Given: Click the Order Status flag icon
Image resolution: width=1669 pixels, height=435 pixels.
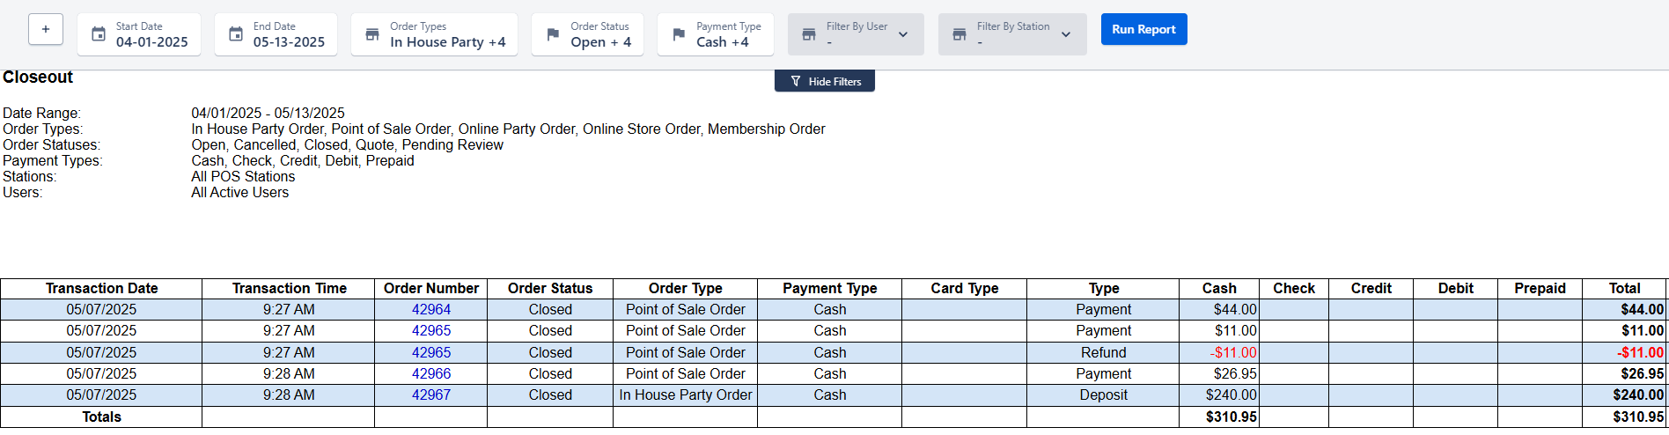Looking at the screenshot, I should click(x=553, y=34).
